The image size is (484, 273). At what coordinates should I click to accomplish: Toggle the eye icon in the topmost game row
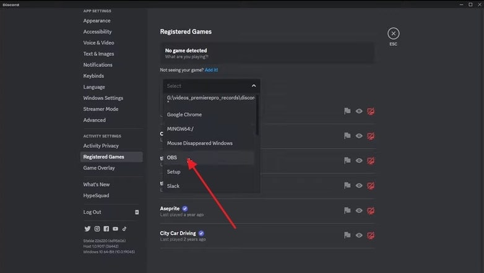tap(359, 111)
